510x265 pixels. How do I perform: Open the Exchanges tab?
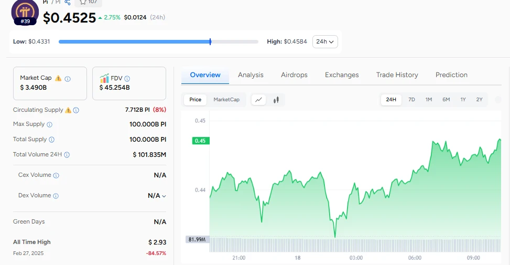point(342,75)
